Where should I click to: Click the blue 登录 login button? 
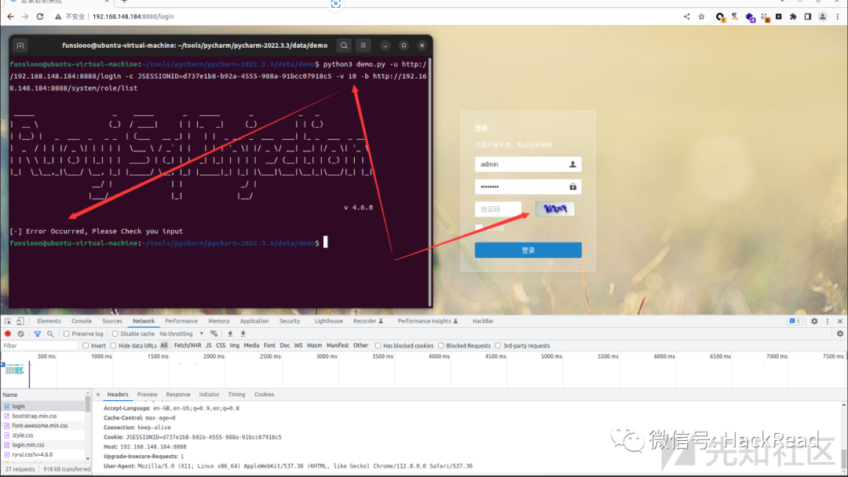pos(528,250)
